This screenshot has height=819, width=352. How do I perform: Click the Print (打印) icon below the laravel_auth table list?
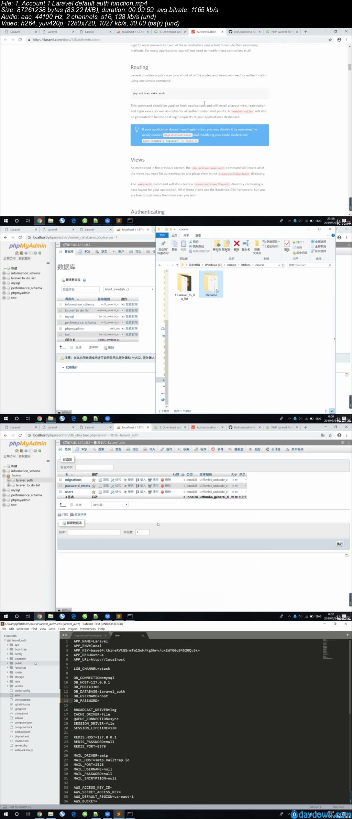pos(59,515)
